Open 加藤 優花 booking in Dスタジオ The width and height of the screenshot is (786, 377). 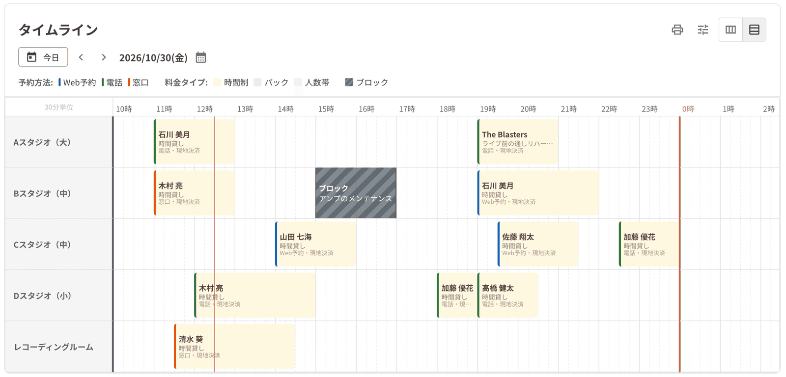click(x=457, y=295)
